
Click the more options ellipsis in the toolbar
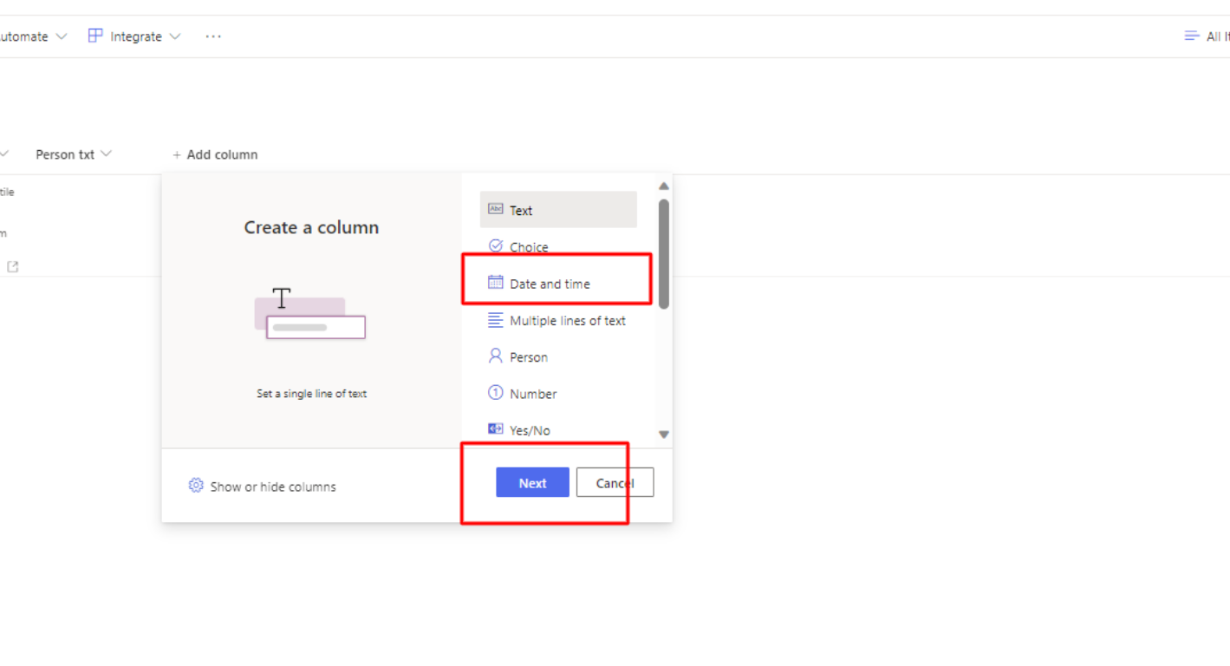click(x=213, y=36)
